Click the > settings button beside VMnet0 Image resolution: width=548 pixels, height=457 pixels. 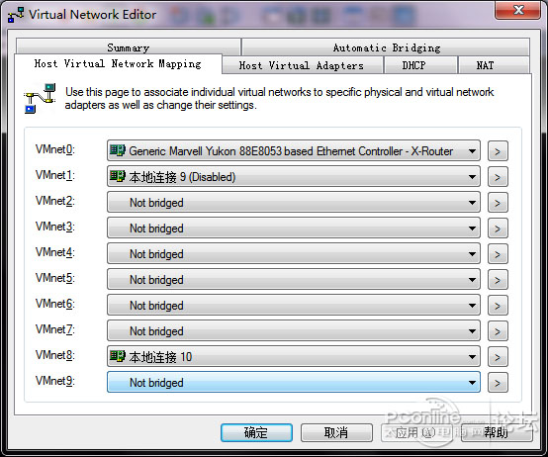pos(498,151)
